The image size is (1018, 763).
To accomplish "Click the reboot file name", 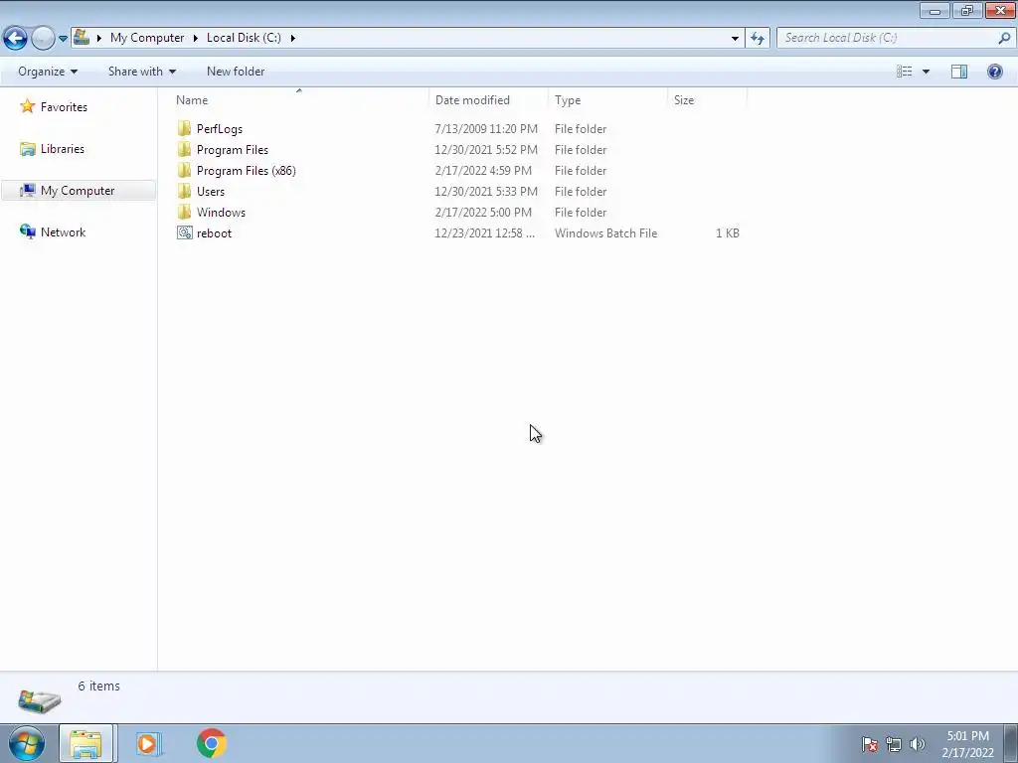I will [215, 232].
